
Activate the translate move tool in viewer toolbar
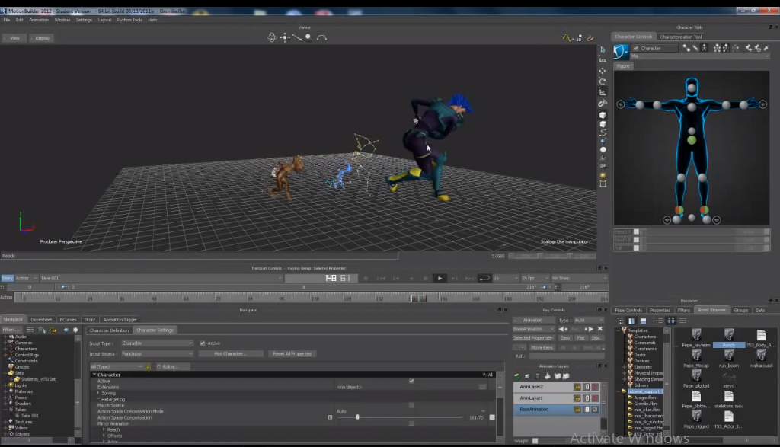coord(603,71)
